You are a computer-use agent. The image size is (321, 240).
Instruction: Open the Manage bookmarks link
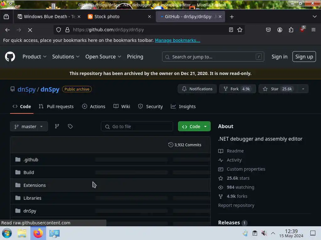[x=177, y=40]
